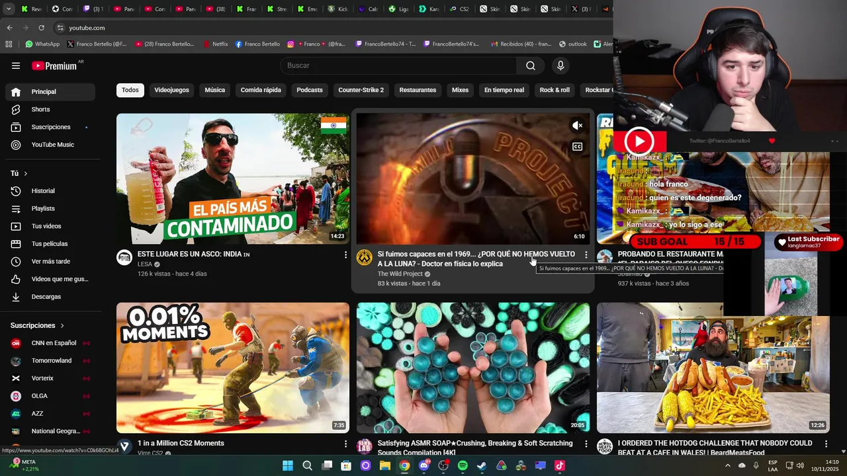
Task: Go back in Chrome
Action: 9,28
